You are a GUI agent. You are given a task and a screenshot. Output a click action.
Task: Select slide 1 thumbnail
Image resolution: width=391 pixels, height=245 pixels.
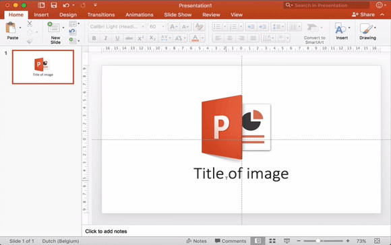point(43,67)
